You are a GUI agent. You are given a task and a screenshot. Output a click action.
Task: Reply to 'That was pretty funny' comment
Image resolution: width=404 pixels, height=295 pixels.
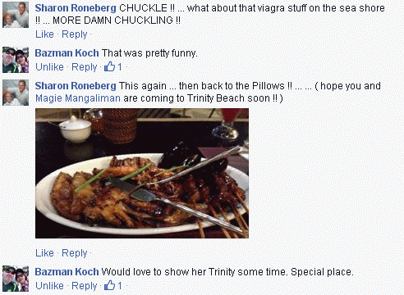(84, 67)
